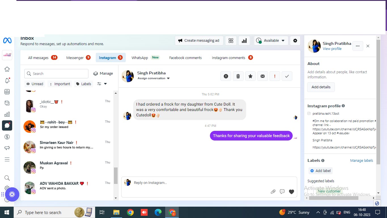Toggle the Unread filter

pyautogui.click(x=35, y=84)
